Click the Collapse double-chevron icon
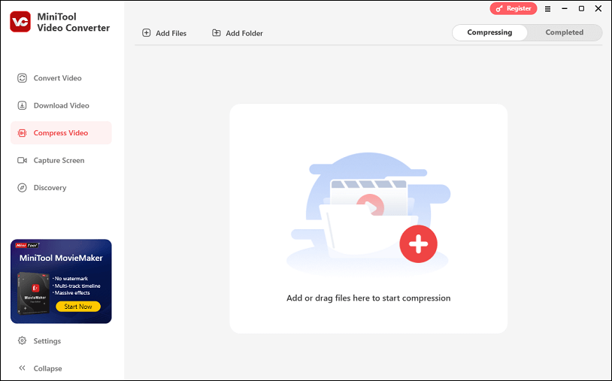Image resolution: width=612 pixels, height=381 pixels. point(22,367)
